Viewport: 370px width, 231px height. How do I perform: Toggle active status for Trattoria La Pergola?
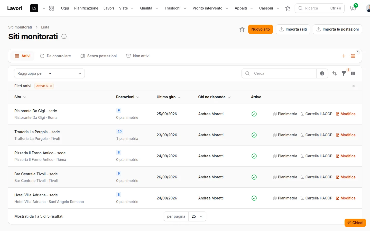point(254,135)
